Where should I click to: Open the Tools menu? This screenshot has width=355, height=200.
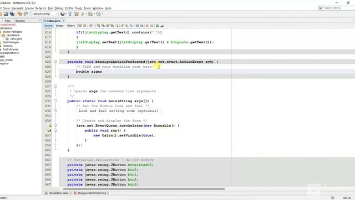[x=87, y=8]
